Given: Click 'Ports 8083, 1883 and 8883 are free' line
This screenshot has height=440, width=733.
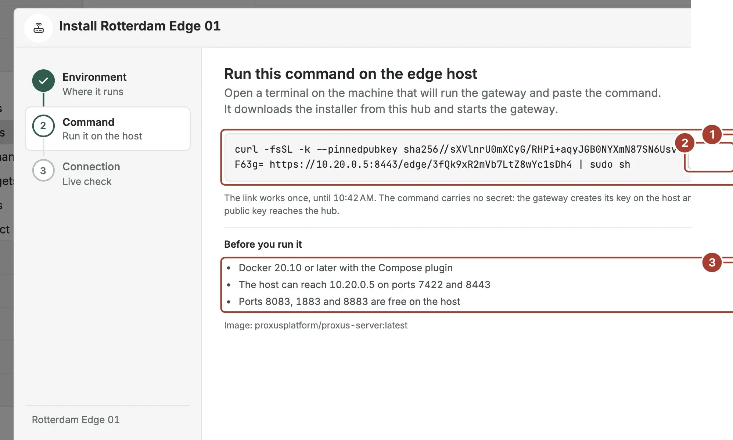Looking at the screenshot, I should pos(349,302).
